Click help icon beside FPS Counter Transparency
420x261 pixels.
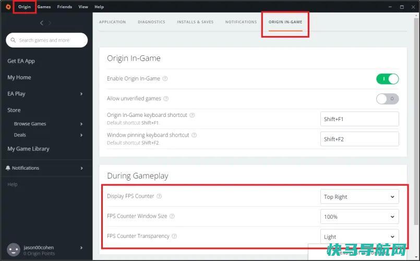pyautogui.click(x=174, y=236)
